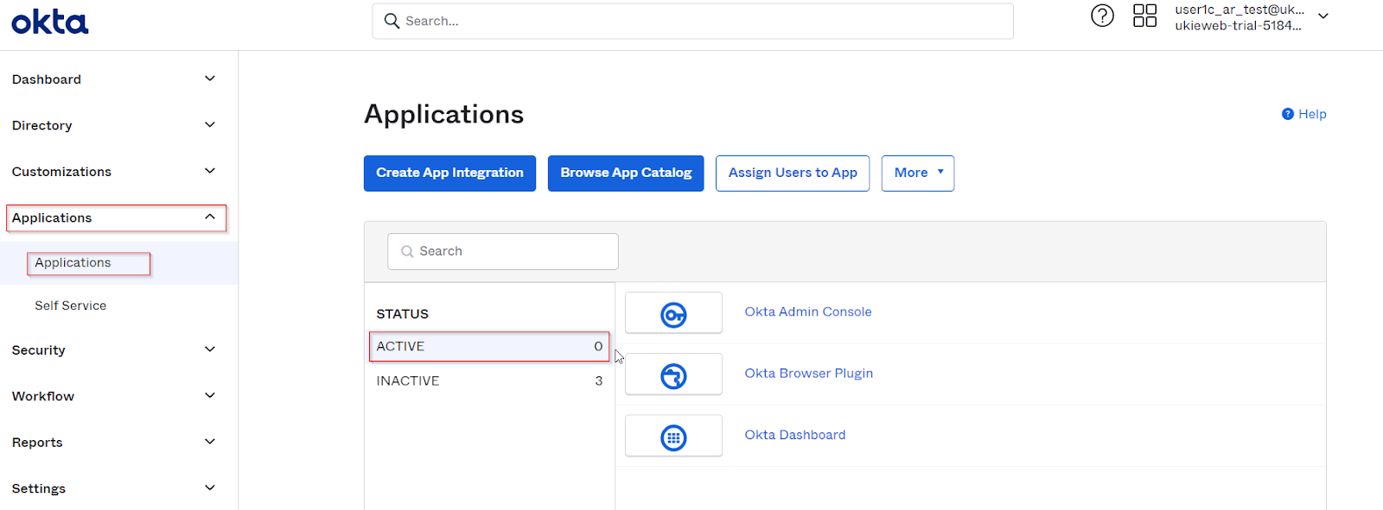Viewport: 1383px width, 510px height.
Task: Click the ukieweb-trial org name
Action: click(x=1238, y=26)
